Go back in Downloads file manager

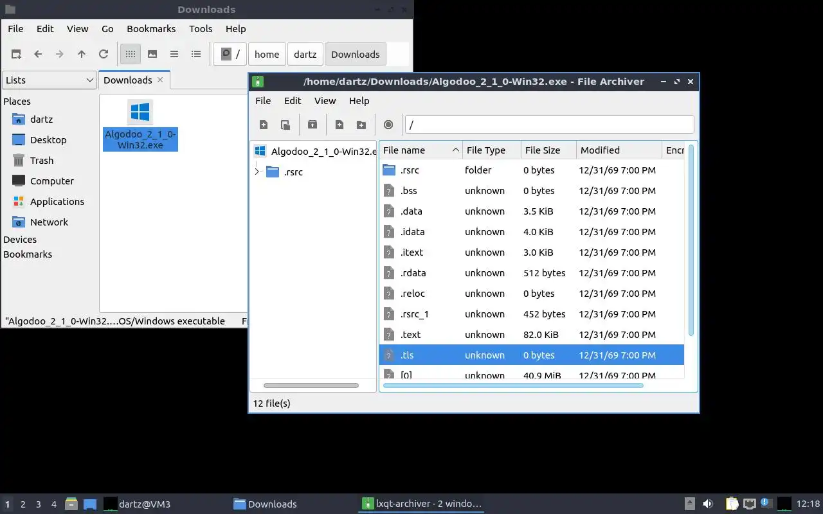(x=38, y=55)
